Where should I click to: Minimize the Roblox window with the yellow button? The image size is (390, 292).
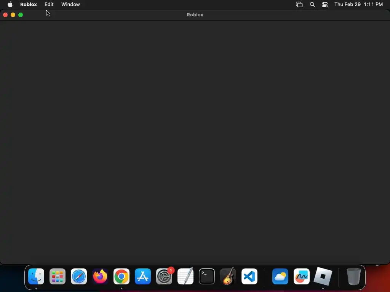[13, 15]
